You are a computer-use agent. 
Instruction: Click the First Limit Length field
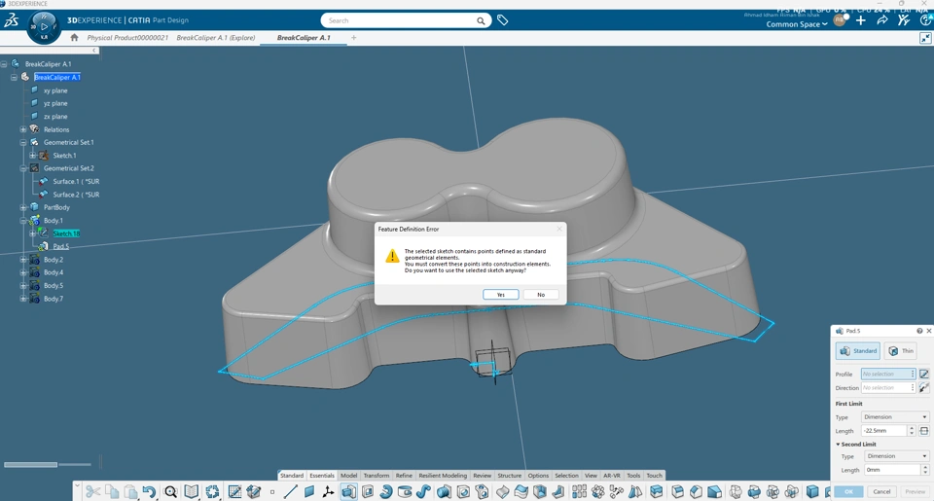[x=884, y=430]
